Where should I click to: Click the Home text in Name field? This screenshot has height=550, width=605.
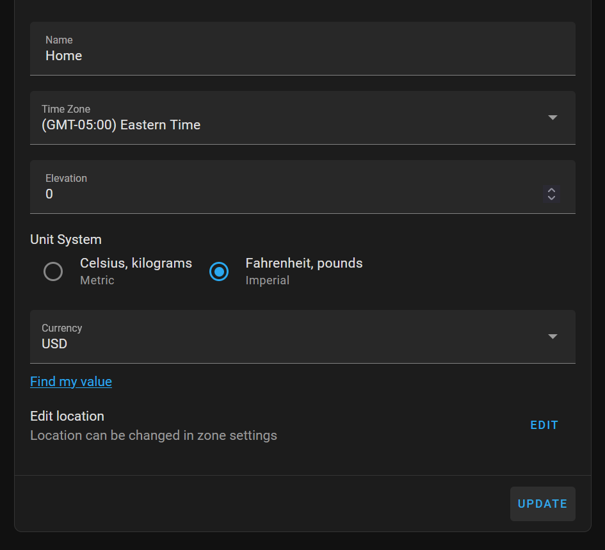(x=63, y=56)
